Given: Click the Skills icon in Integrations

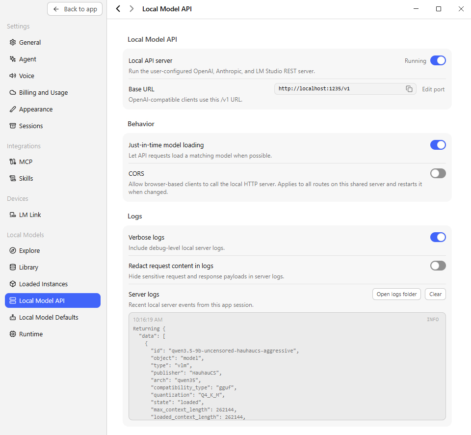Looking at the screenshot, I should coord(13,178).
